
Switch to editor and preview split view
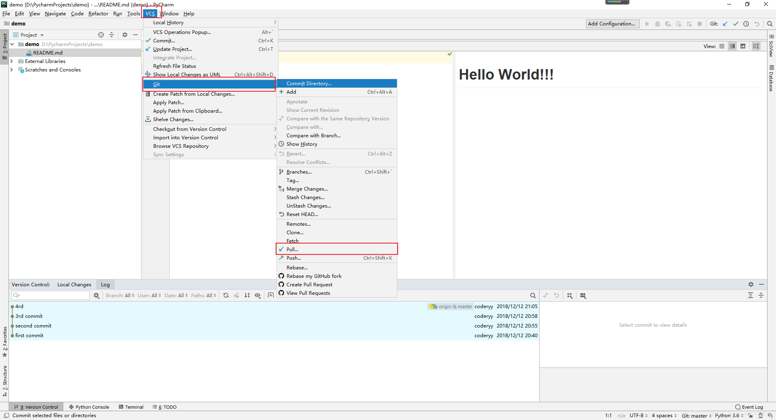point(732,46)
